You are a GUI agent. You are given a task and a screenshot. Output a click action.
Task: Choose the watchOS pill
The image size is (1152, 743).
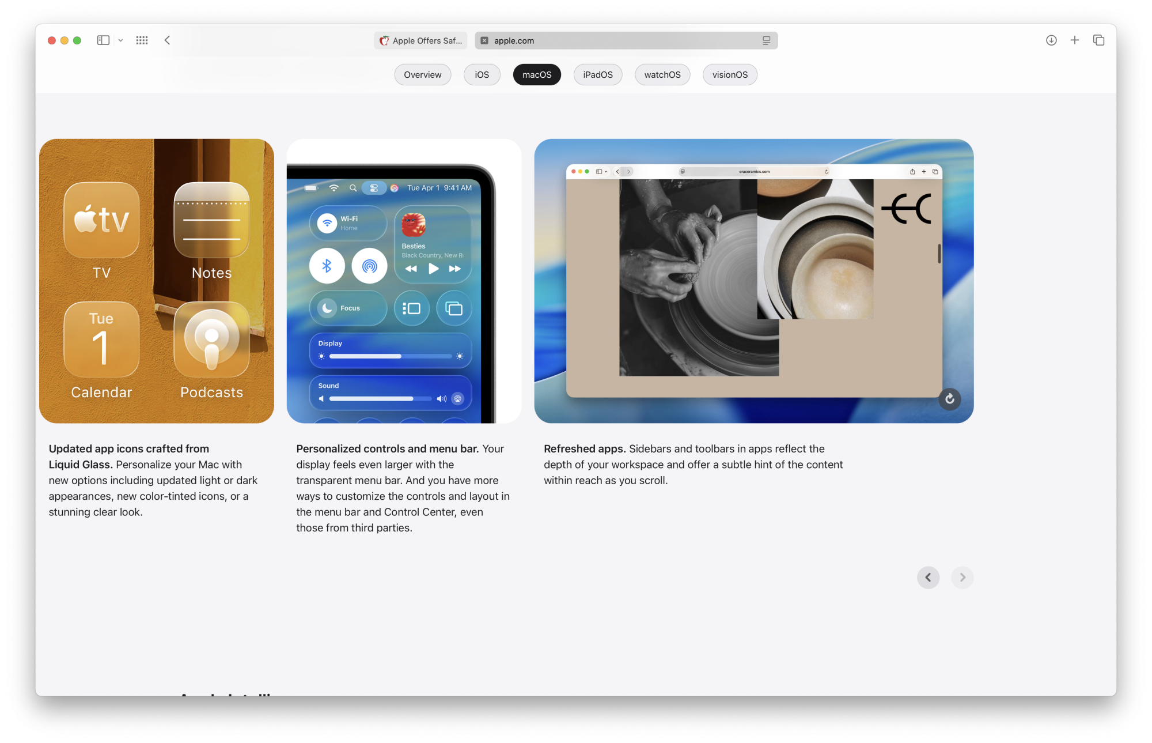tap(662, 75)
